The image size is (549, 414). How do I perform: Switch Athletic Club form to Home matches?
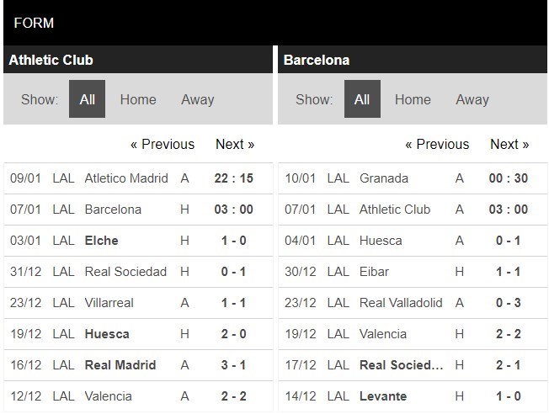138,99
